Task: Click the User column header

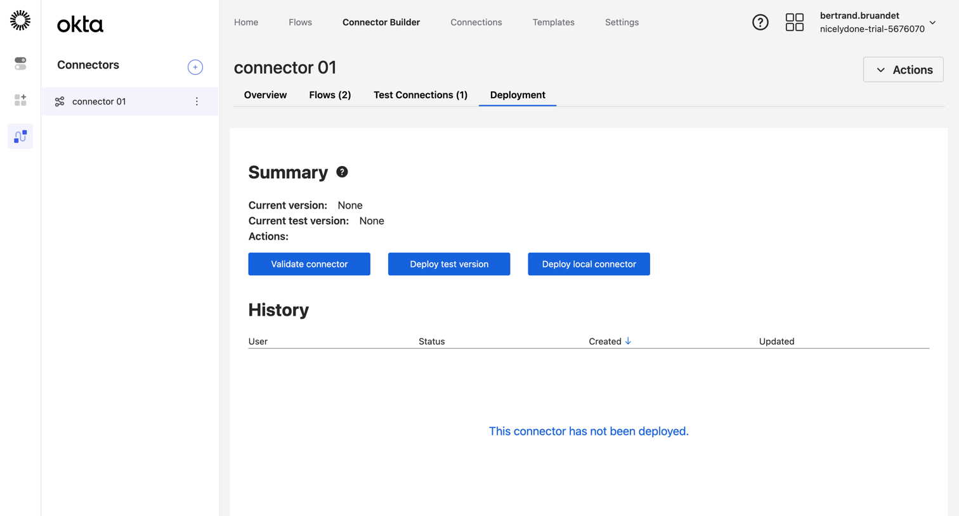Action: tap(258, 341)
